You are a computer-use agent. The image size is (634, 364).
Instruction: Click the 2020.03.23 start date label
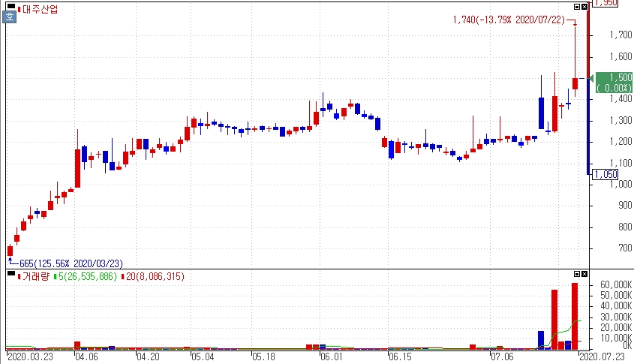pos(30,356)
